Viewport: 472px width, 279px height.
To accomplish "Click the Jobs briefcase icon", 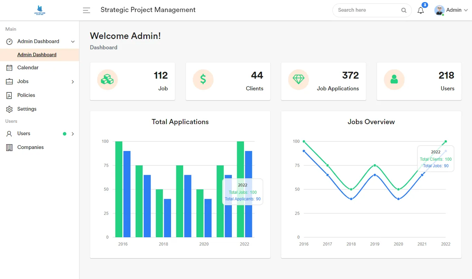I will pos(9,81).
